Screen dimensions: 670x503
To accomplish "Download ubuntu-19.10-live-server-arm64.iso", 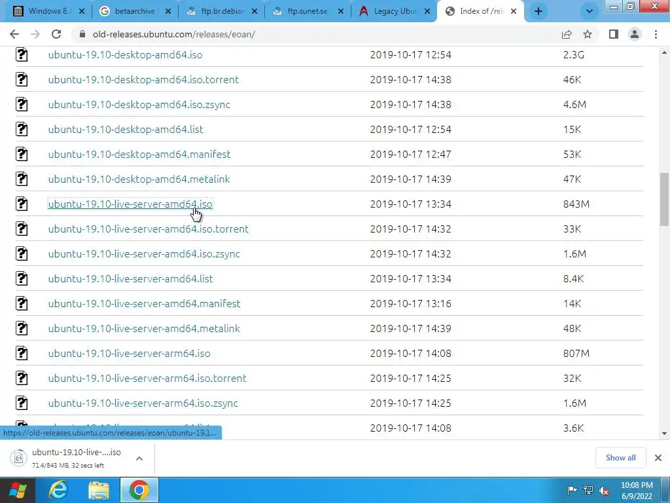I will (129, 353).
